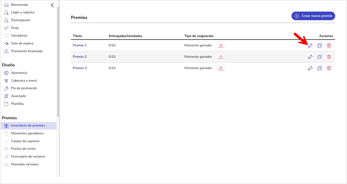Click the Monedas virtuales coins icon
Viewport: 347px width, 184px height.
[6, 164]
